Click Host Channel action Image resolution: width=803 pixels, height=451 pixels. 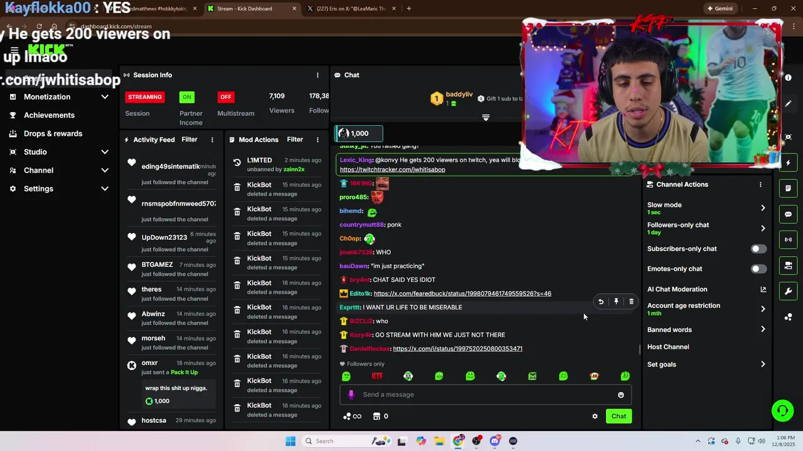point(668,347)
